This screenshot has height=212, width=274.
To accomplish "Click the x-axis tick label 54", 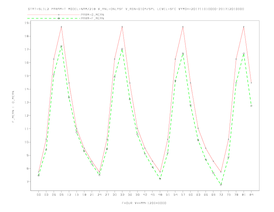I will (x=175, y=195).
